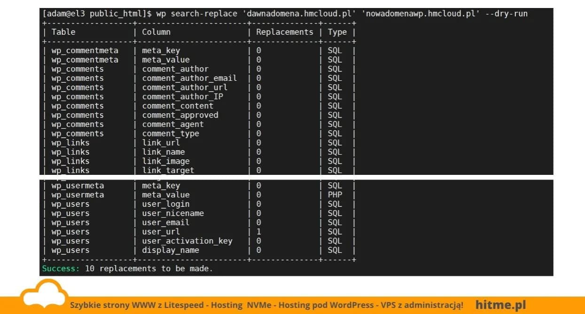Click the replacement count 1 for user_url
Screen dimensions: 585x314
tap(258, 232)
